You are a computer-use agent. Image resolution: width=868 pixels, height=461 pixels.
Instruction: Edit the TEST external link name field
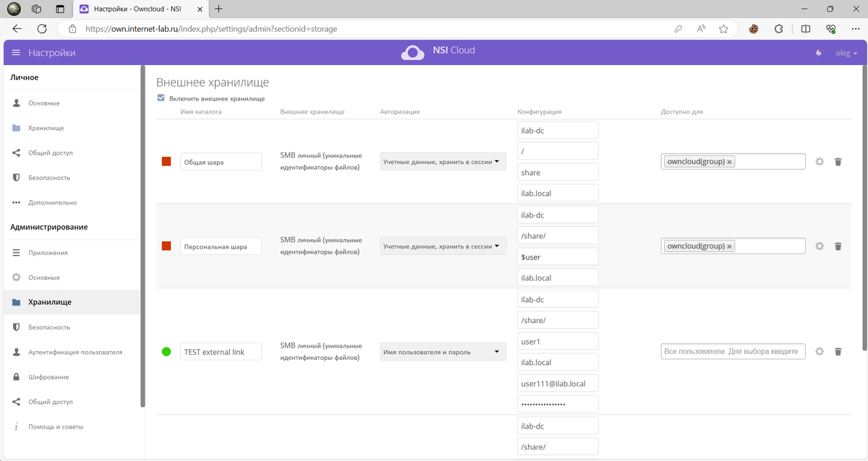click(x=221, y=352)
